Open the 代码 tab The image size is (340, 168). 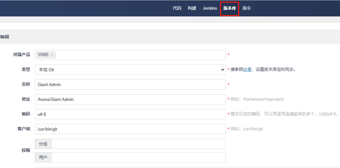177,8
